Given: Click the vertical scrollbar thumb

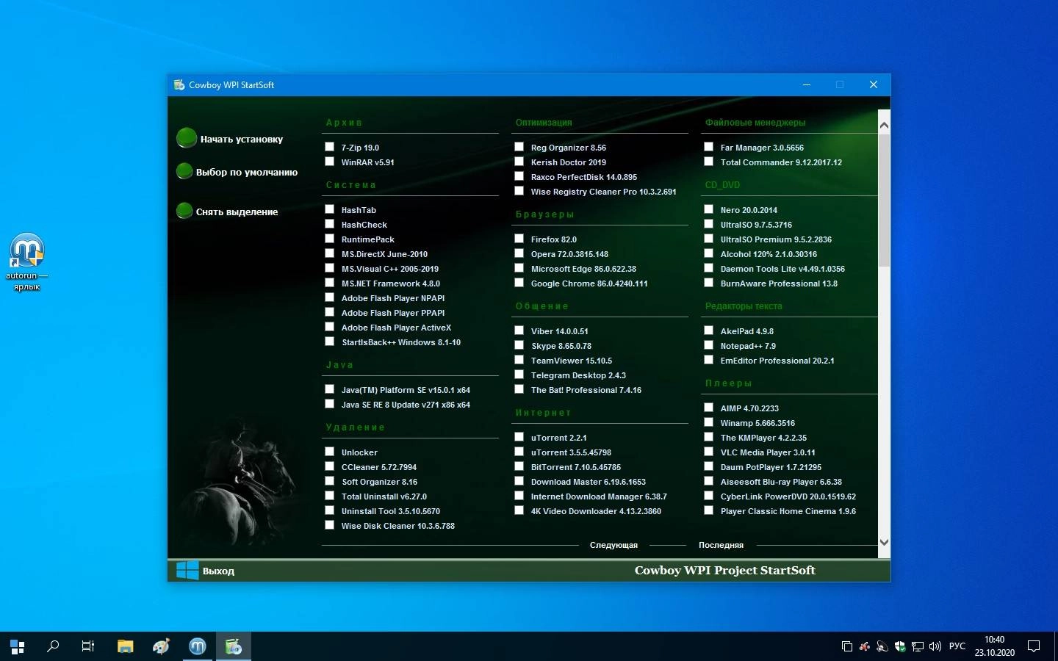Looking at the screenshot, I should click(x=884, y=200).
